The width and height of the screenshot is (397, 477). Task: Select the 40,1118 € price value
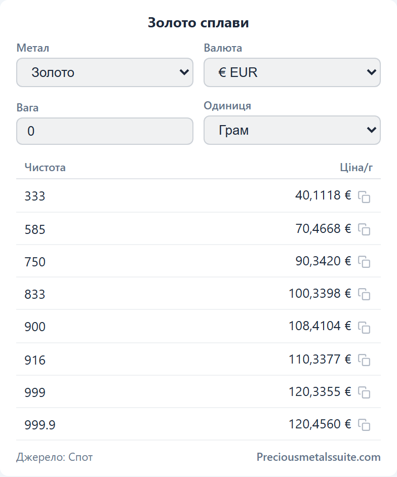[x=323, y=195]
